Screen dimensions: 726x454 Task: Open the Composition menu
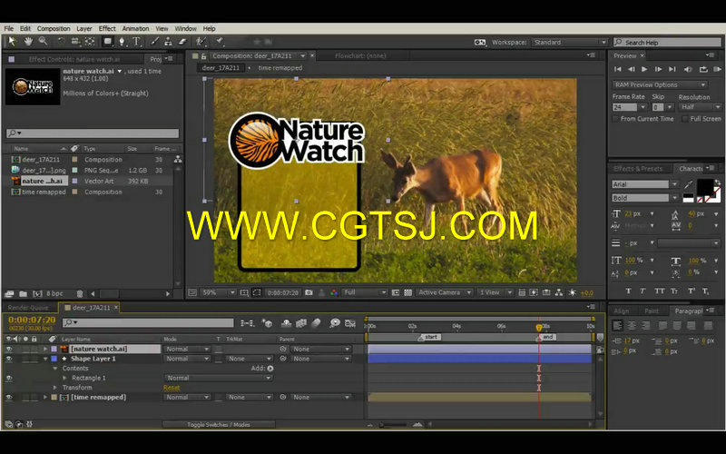pos(54,29)
